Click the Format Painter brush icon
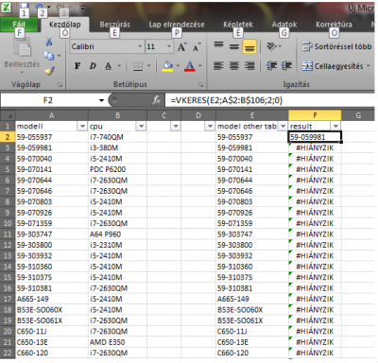This screenshot has width=378, height=363. (x=49, y=71)
